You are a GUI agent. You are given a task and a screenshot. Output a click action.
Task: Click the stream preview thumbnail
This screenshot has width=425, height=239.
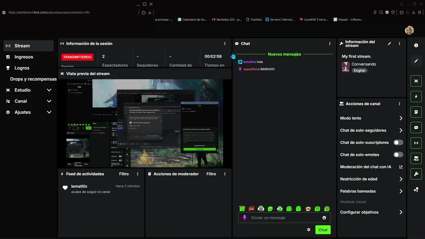144,123
